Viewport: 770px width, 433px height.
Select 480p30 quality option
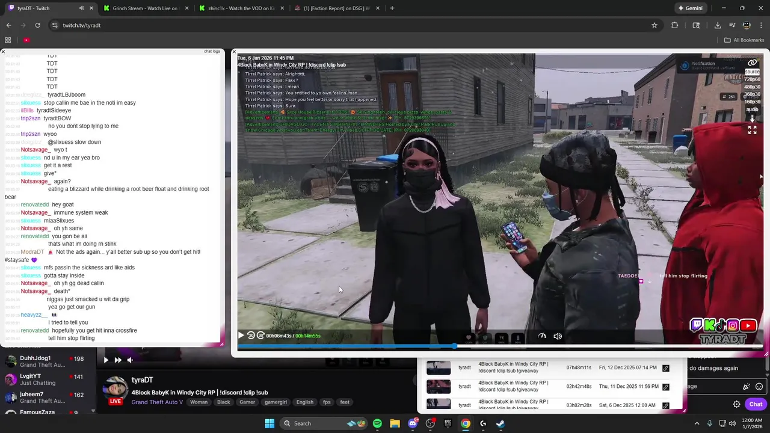pyautogui.click(x=752, y=87)
